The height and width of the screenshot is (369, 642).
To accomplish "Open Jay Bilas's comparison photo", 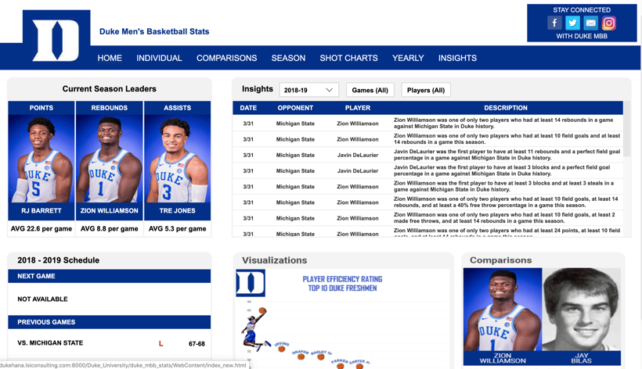I will coord(582,310).
